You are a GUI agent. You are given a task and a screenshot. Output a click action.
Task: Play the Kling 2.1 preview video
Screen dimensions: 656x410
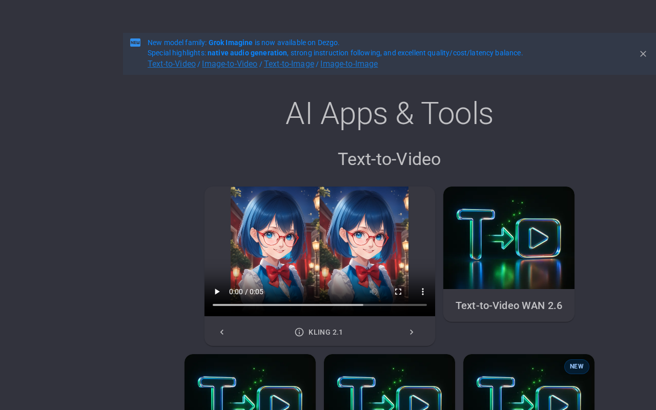pos(217,292)
